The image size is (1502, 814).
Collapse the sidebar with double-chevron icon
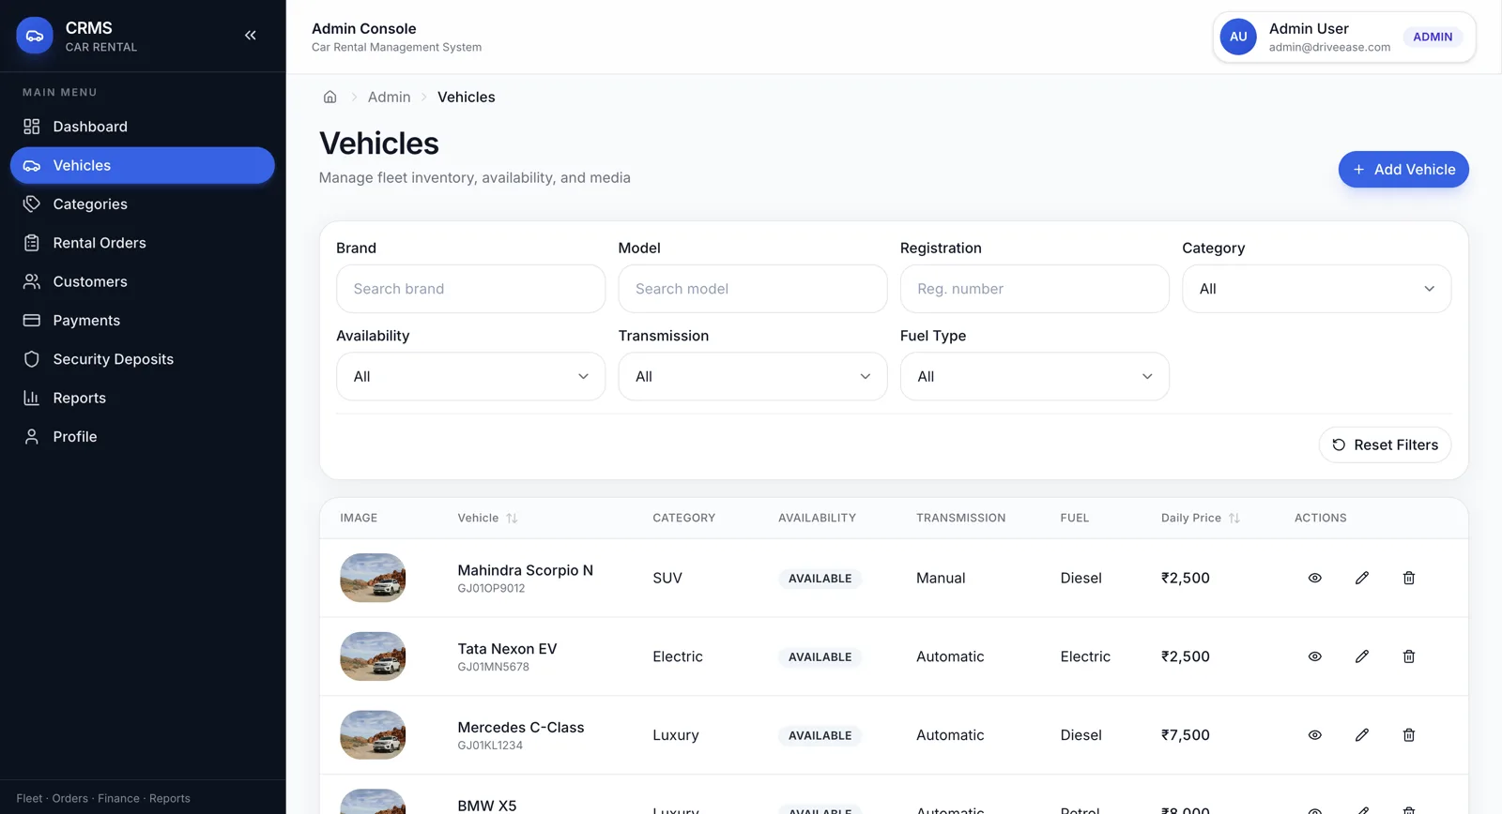251,36
